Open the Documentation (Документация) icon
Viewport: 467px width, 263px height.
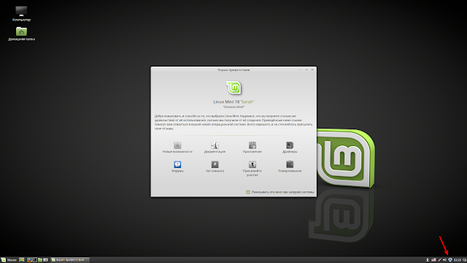click(x=215, y=148)
